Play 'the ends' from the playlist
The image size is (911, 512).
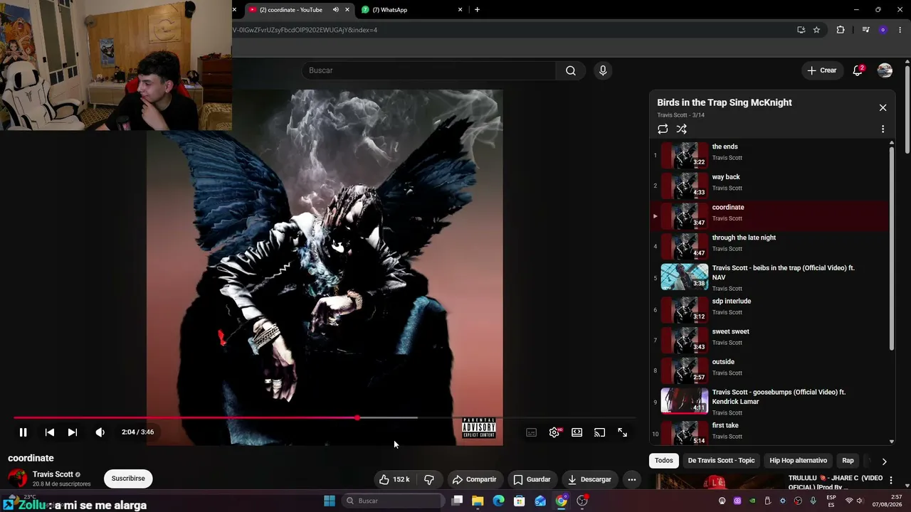point(770,155)
